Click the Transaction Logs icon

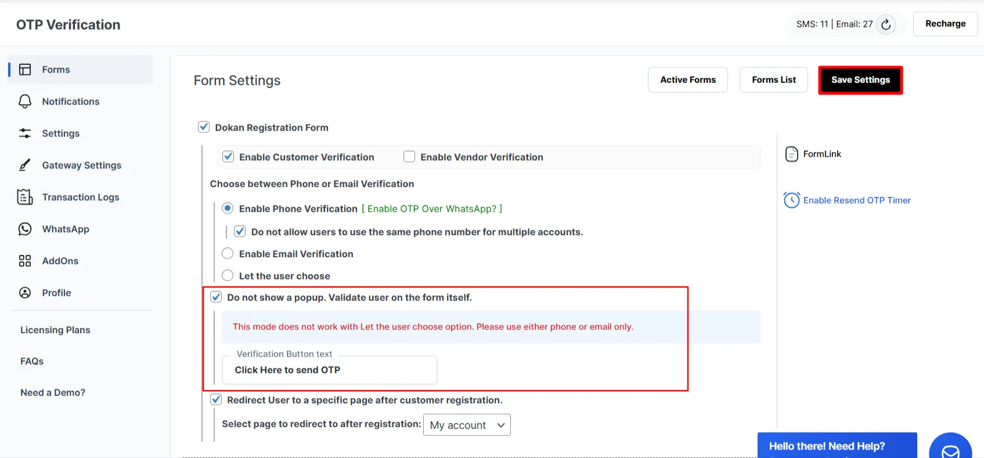click(25, 197)
